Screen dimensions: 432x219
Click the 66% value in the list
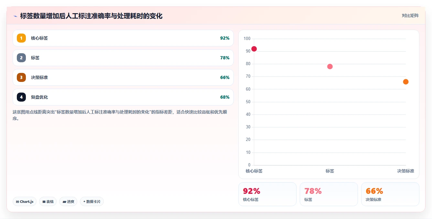tap(225, 77)
